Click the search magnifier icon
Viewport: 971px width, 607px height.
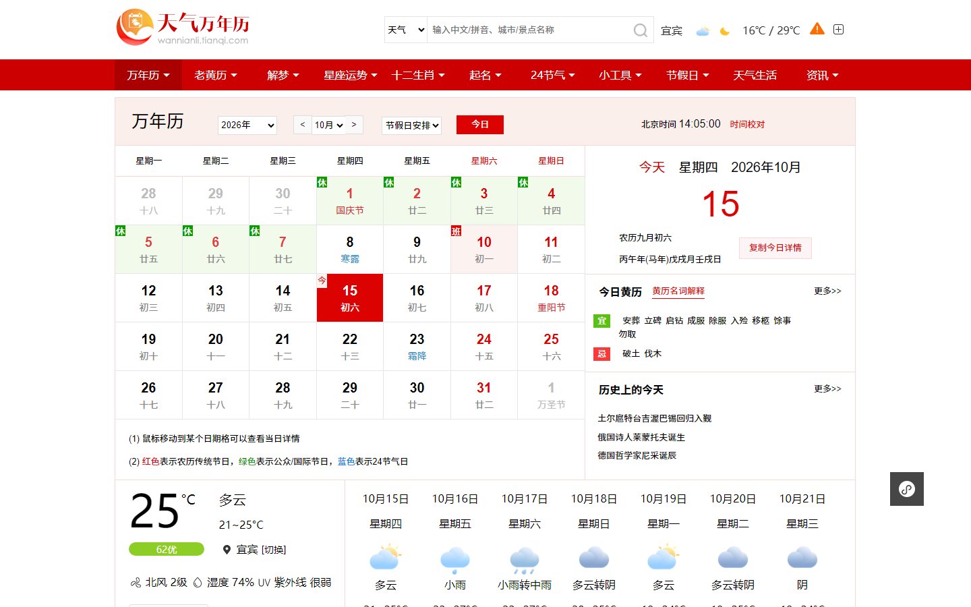pyautogui.click(x=640, y=30)
